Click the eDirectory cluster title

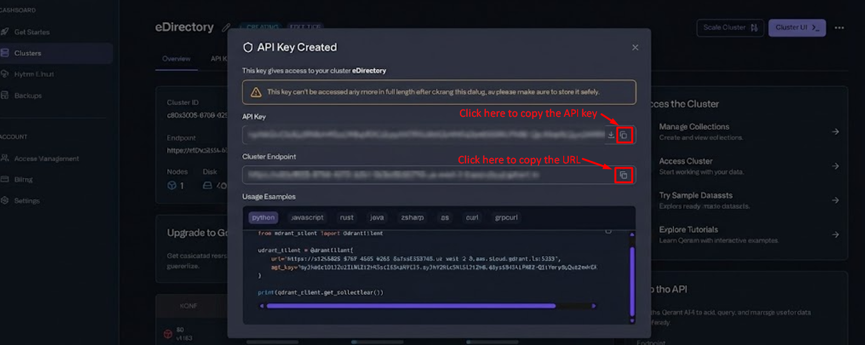point(184,27)
